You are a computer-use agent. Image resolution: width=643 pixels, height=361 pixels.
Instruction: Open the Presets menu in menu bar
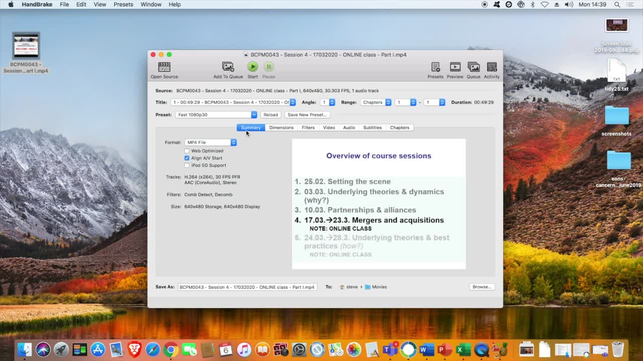[x=123, y=5]
